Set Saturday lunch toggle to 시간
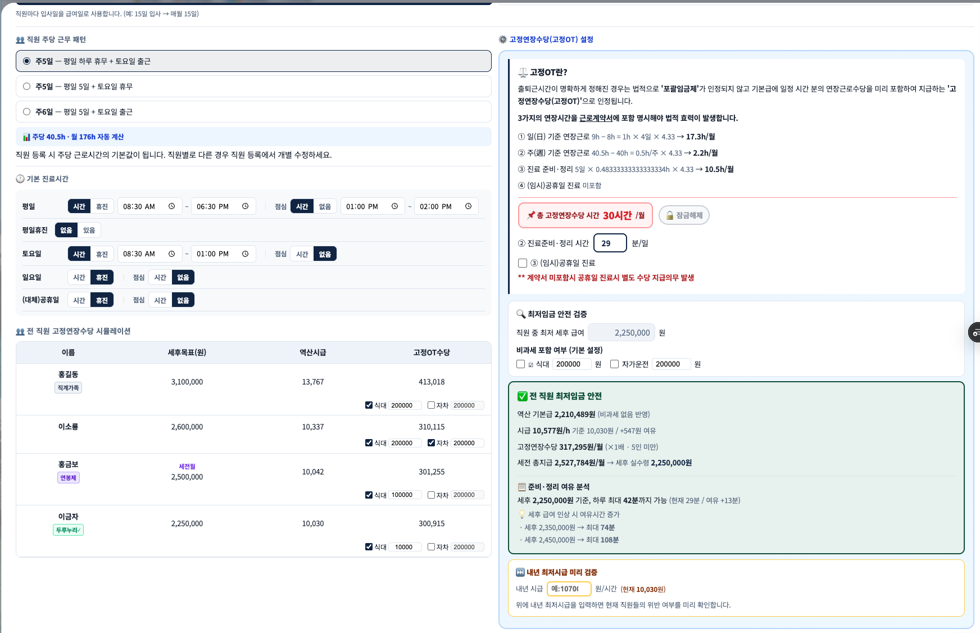Screen dimensions: 980x633 [x=302, y=254]
